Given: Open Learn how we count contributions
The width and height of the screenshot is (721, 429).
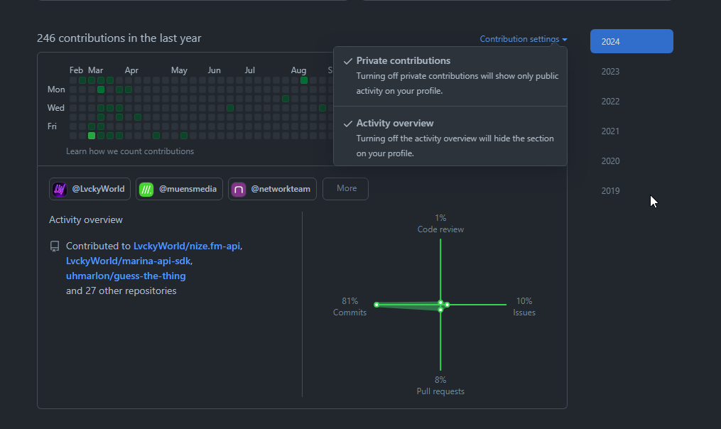Looking at the screenshot, I should click(129, 151).
